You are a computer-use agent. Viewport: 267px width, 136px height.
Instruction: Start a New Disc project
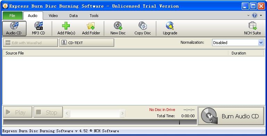click(x=118, y=28)
